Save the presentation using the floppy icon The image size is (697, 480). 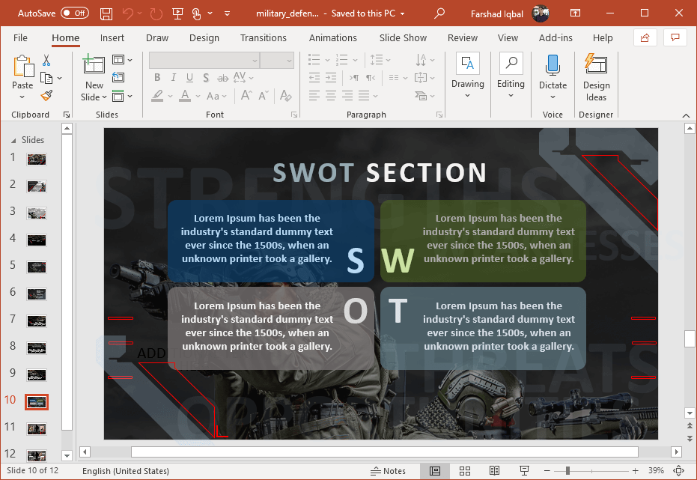tap(106, 13)
